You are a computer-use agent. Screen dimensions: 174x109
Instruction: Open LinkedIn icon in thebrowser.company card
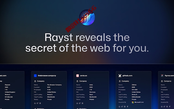[40, 103]
